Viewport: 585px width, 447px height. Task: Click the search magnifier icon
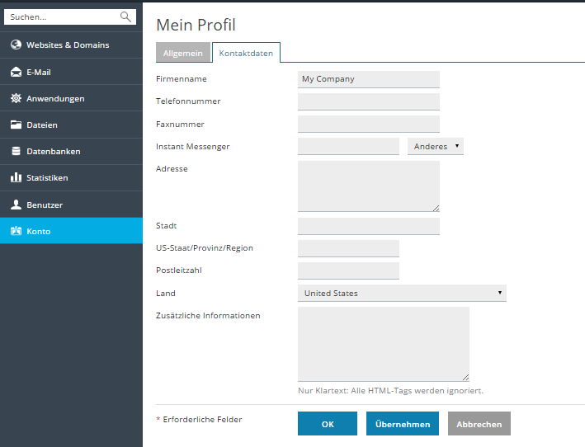(x=125, y=16)
